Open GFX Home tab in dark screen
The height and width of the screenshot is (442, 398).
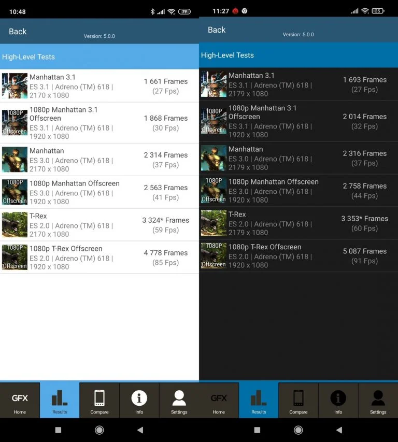pos(219,400)
